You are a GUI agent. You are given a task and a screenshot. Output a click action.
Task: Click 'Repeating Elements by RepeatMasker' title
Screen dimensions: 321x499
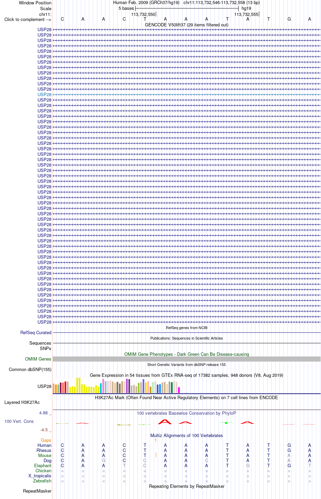click(187, 486)
